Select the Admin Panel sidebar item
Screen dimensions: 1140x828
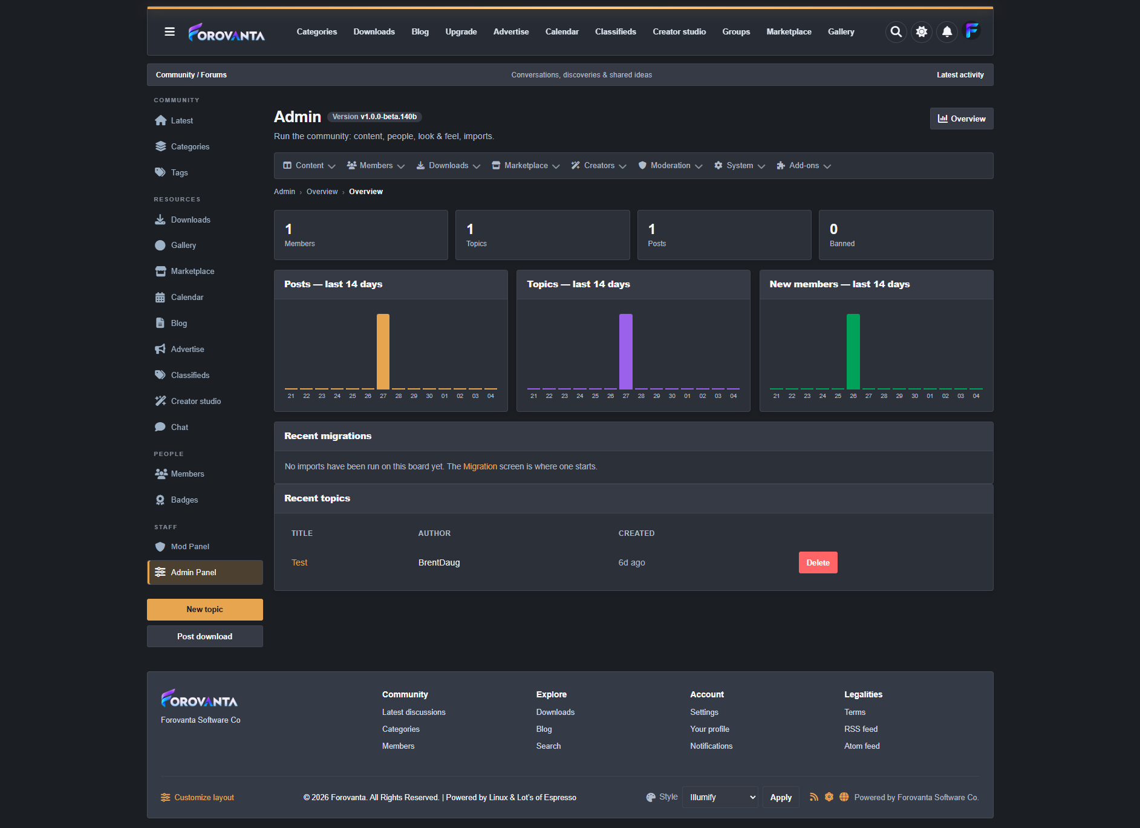[205, 572]
